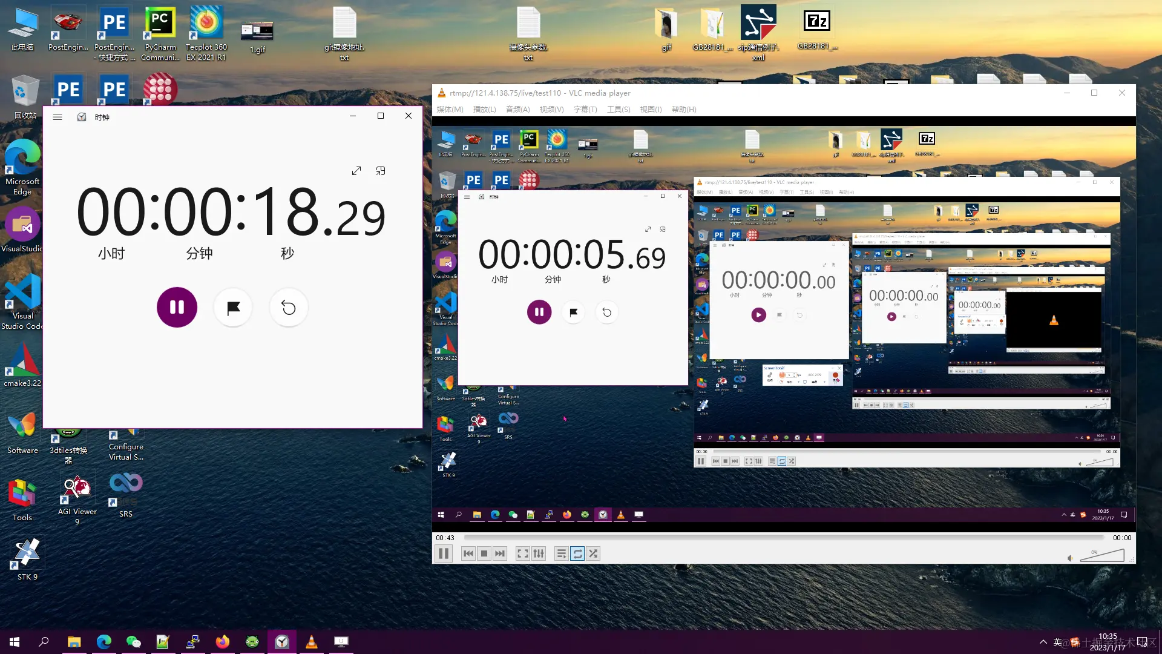
Task: Pause VLC playback
Action: click(444, 553)
